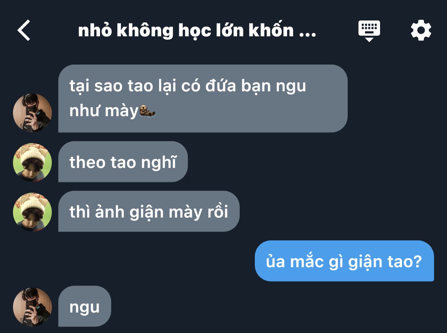This screenshot has height=333, width=447.
Task: Open the avatar beside 'thì ảnh giận mày rồi'
Action: tap(32, 212)
